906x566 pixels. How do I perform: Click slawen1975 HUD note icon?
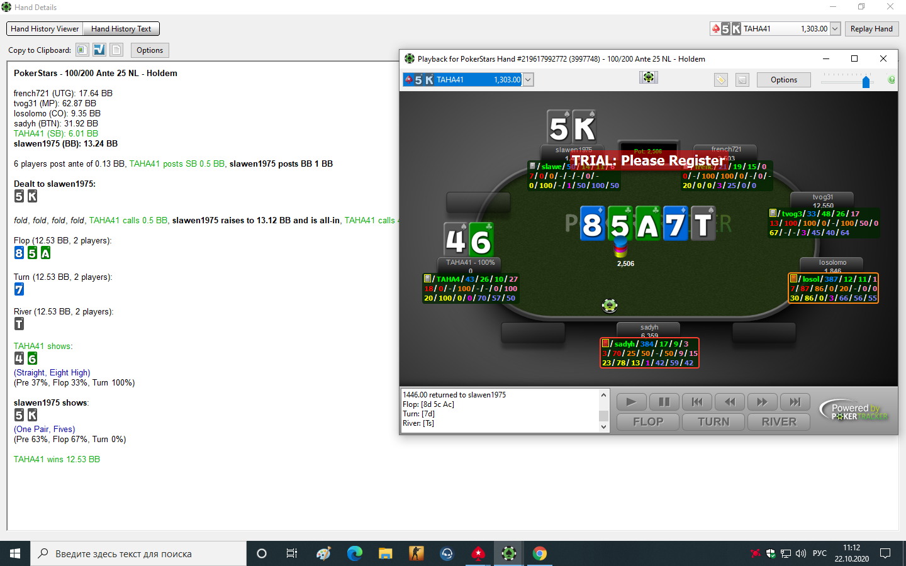pos(532,166)
